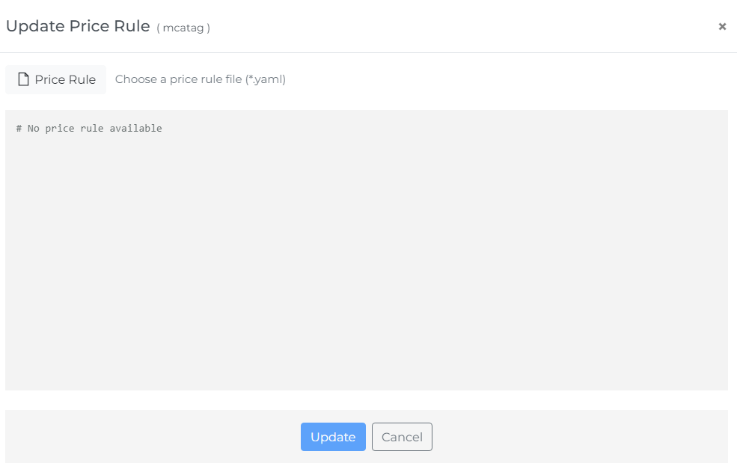Screen dimensions: 737x469
Task: Click the word 'available' in the editor
Action: click(136, 129)
